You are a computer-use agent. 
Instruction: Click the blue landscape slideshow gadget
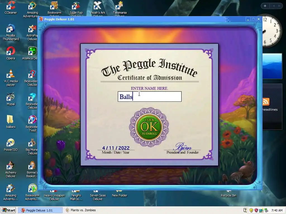pyautogui.click(x=272, y=66)
